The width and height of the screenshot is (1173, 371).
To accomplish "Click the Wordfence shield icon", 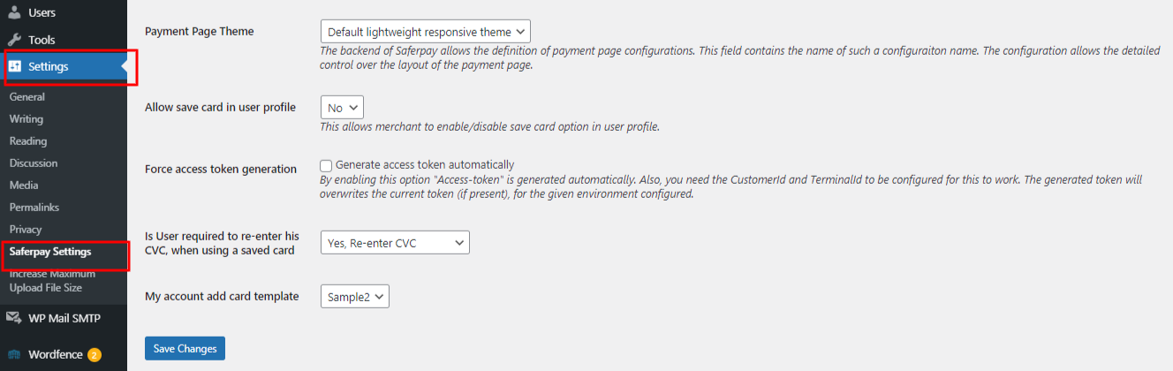I will click(15, 354).
